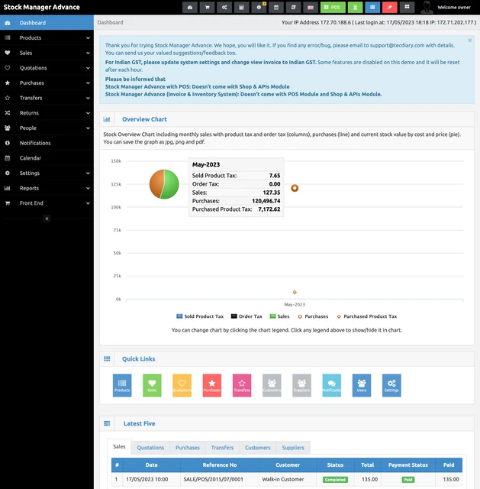Click the grid tiles icon in toolbar
Viewport: 480px width, 489px height.
click(x=407, y=7)
